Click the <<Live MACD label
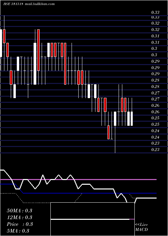This screenshot has height=236, width=168. tap(141, 227)
